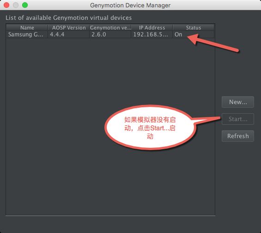Click the AOSP Version column header
Image resolution: width=261 pixels, height=233 pixels.
[68, 28]
